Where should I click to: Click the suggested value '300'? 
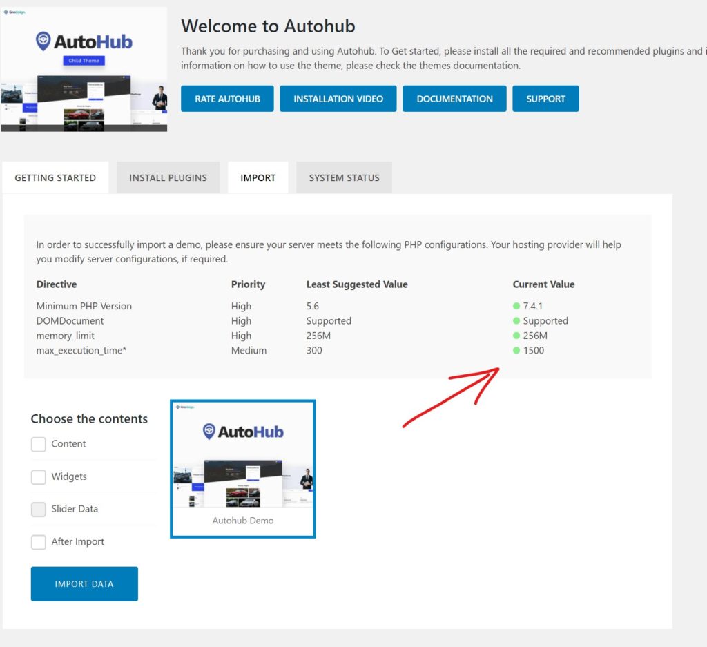click(314, 350)
